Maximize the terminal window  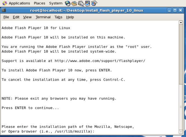(x=175, y=10)
